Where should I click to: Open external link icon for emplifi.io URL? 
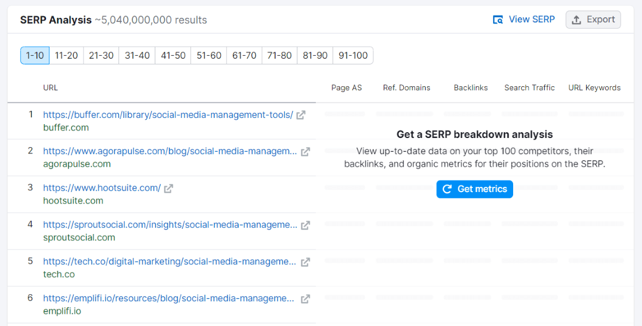click(x=305, y=298)
